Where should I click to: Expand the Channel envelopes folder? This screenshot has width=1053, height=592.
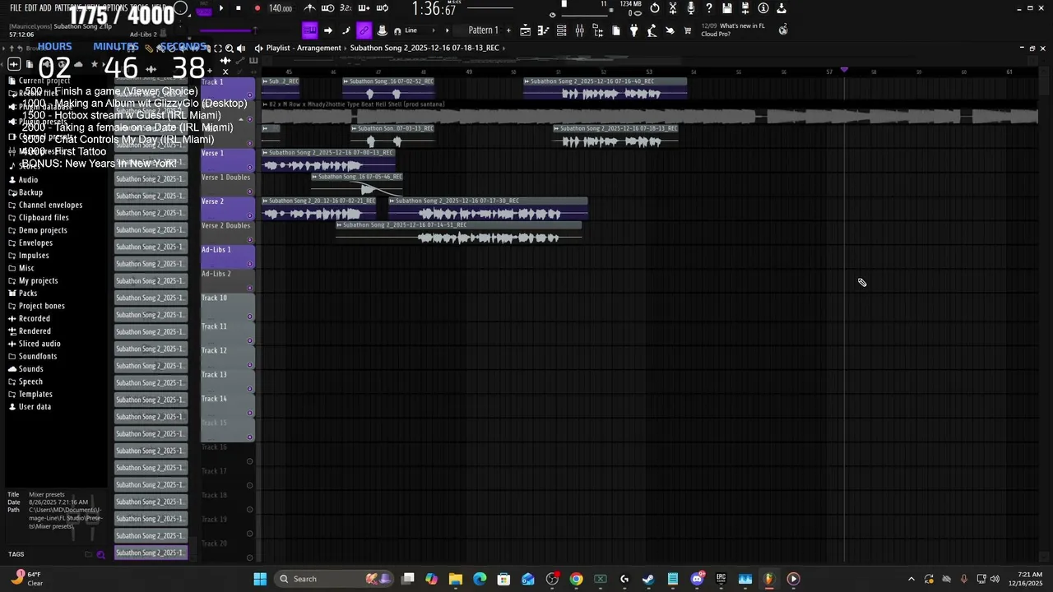50,205
